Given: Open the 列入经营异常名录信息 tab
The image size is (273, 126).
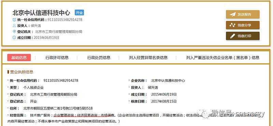Looking at the screenshot, I should click(x=148, y=58).
